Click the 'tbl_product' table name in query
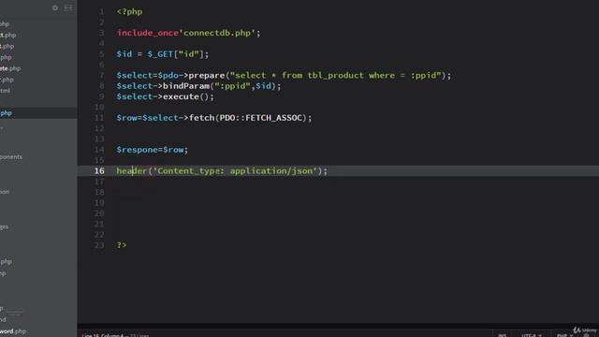Image resolution: width=599 pixels, height=337 pixels. coord(335,75)
